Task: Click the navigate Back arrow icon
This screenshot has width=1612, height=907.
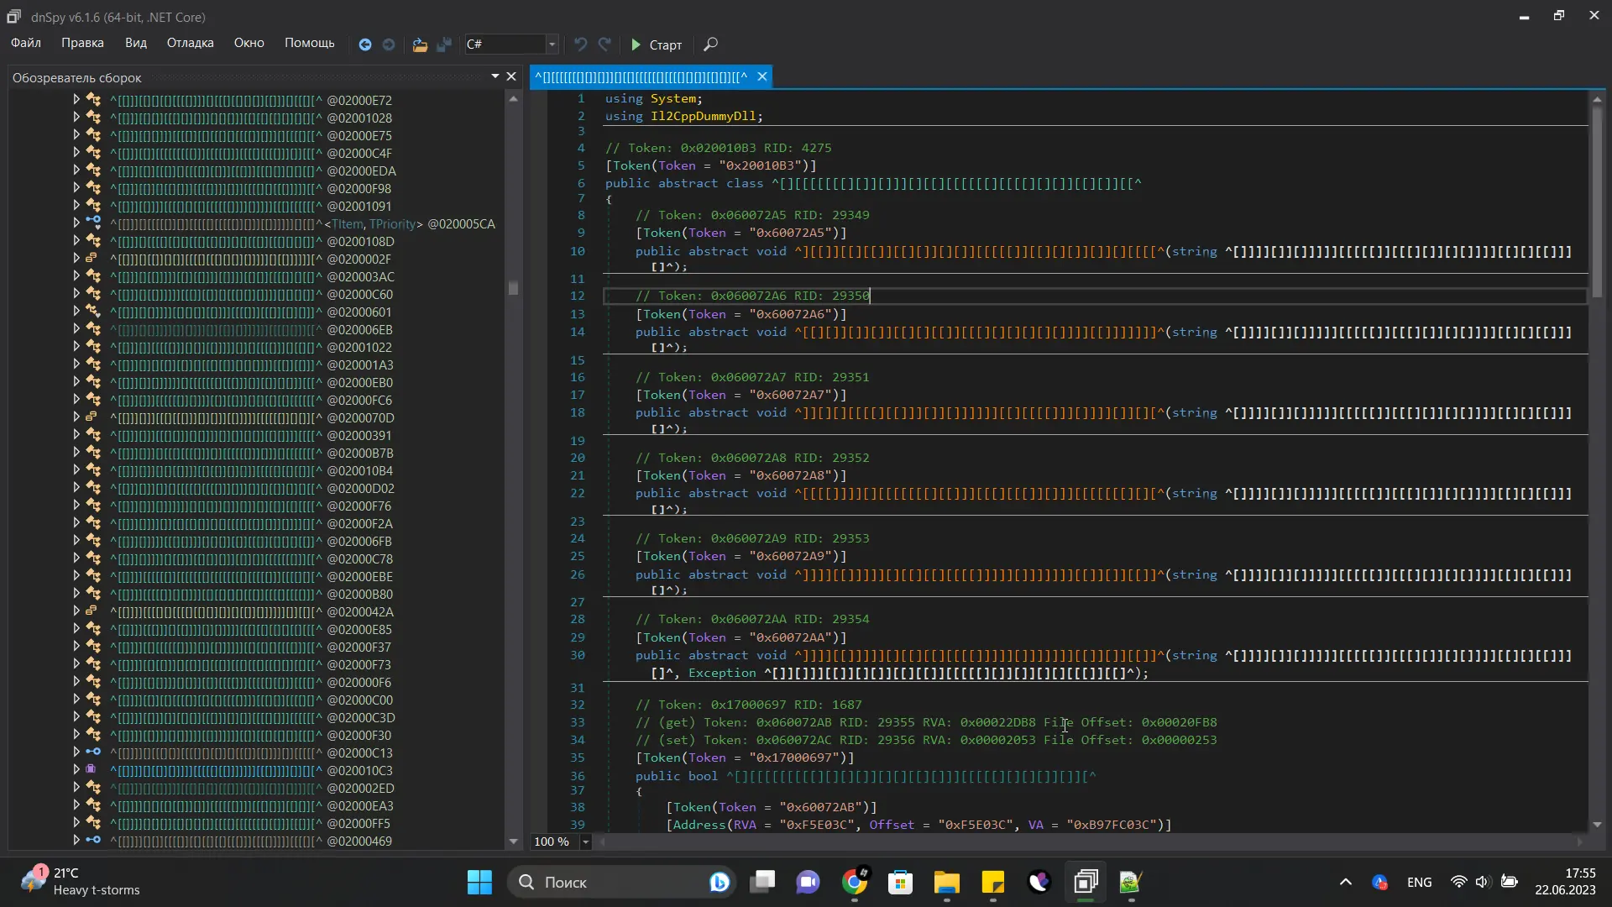Action: pos(365,45)
